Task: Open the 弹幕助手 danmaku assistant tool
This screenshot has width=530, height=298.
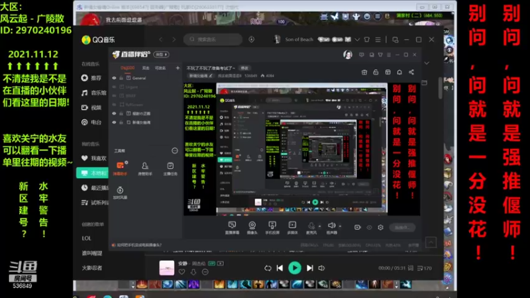Action: (121, 168)
